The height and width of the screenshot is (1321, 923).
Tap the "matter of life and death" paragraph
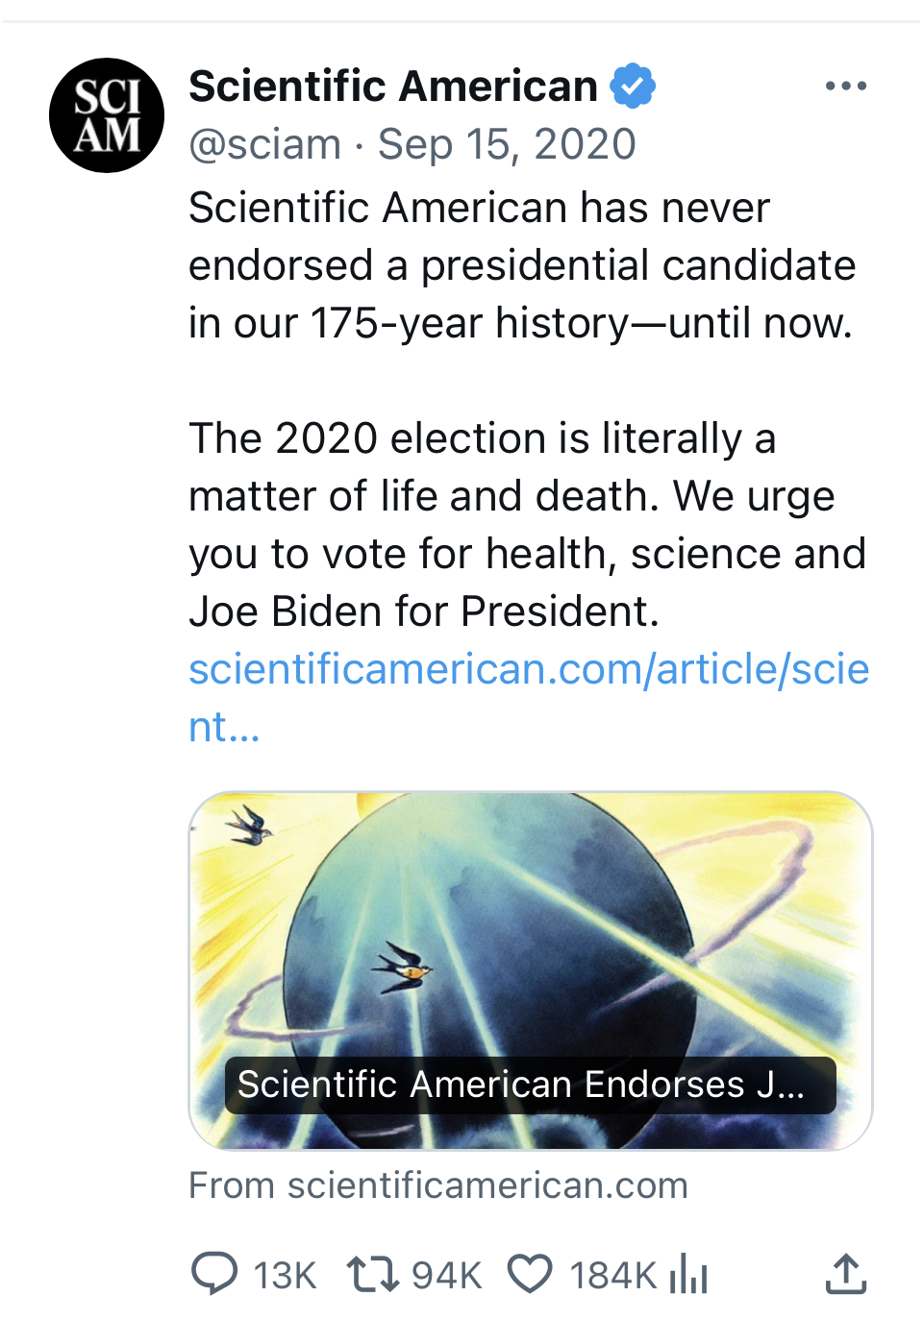(527, 525)
